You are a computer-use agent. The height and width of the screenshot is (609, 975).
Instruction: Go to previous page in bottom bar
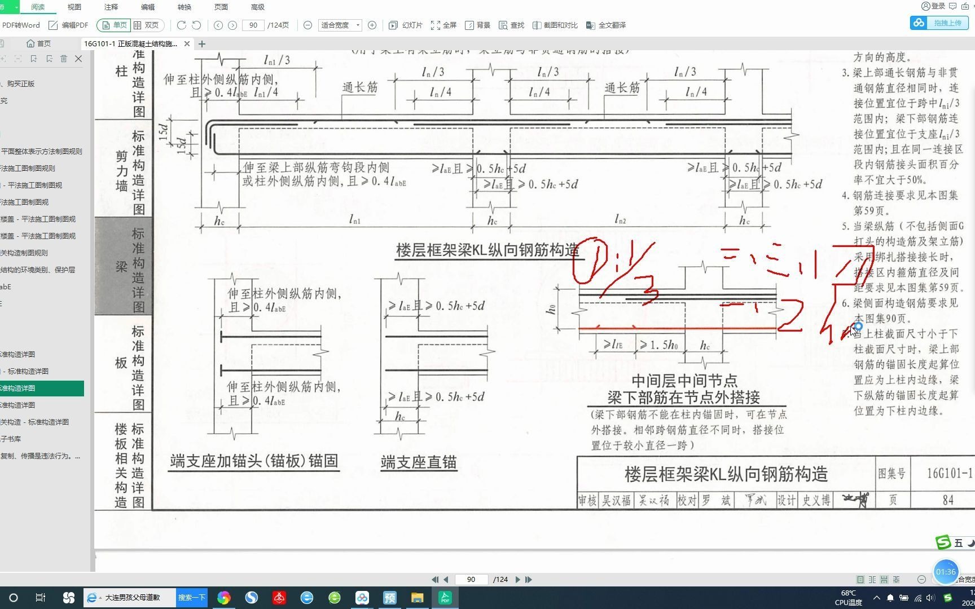coord(446,579)
